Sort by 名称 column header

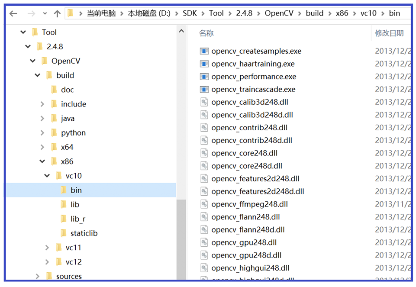click(x=206, y=33)
